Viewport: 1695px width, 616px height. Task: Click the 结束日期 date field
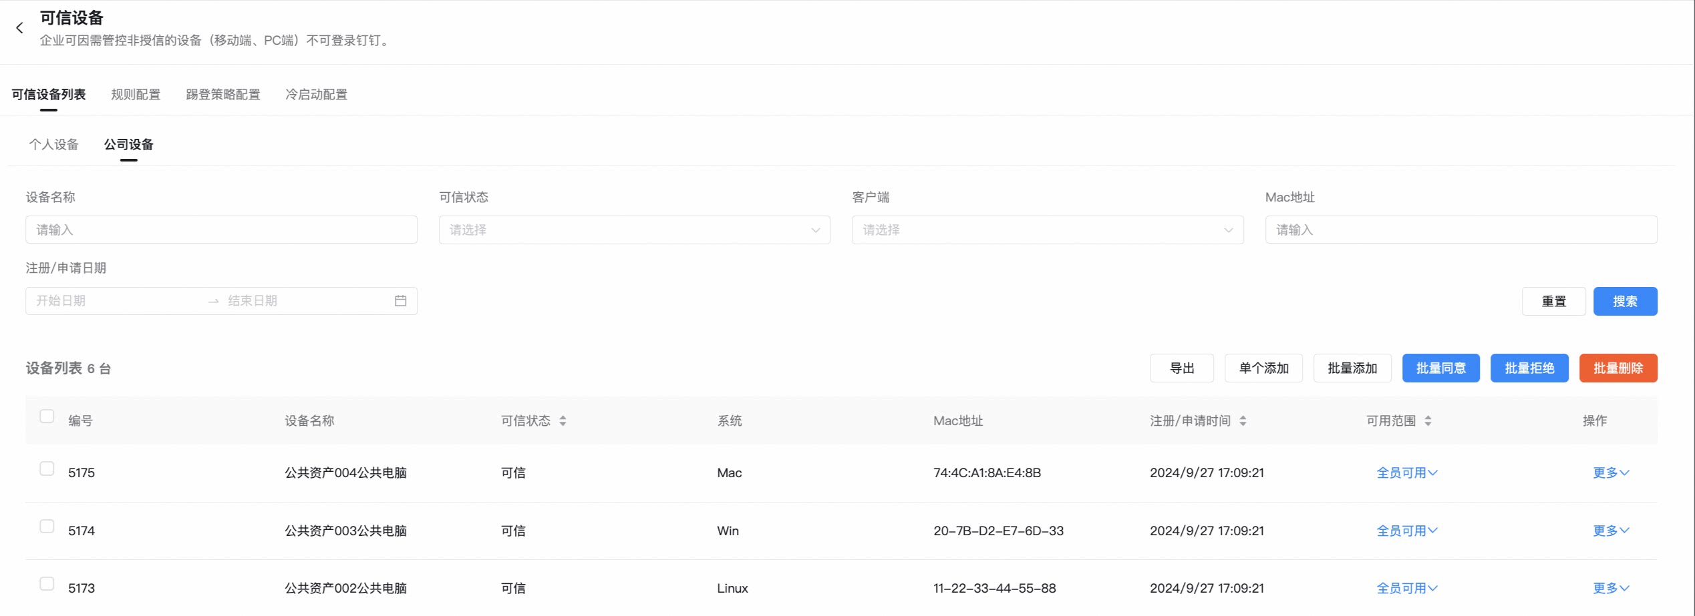pos(304,301)
